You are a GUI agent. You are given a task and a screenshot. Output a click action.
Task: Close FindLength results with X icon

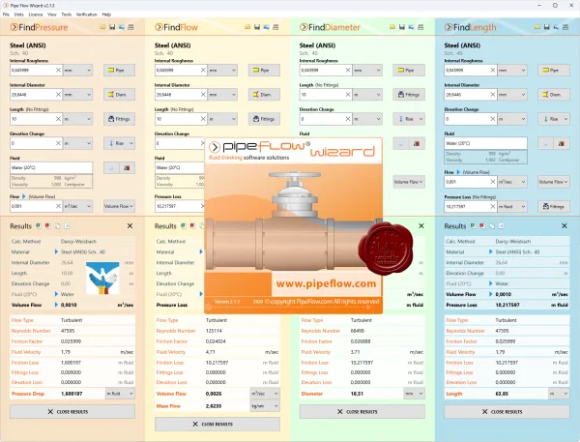coord(565,225)
